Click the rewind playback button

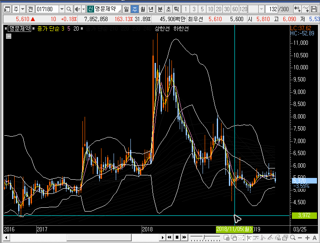(169, 237)
